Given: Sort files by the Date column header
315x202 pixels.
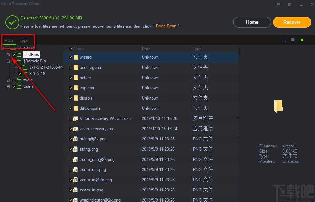Looking at the screenshot, I should coord(146,49).
